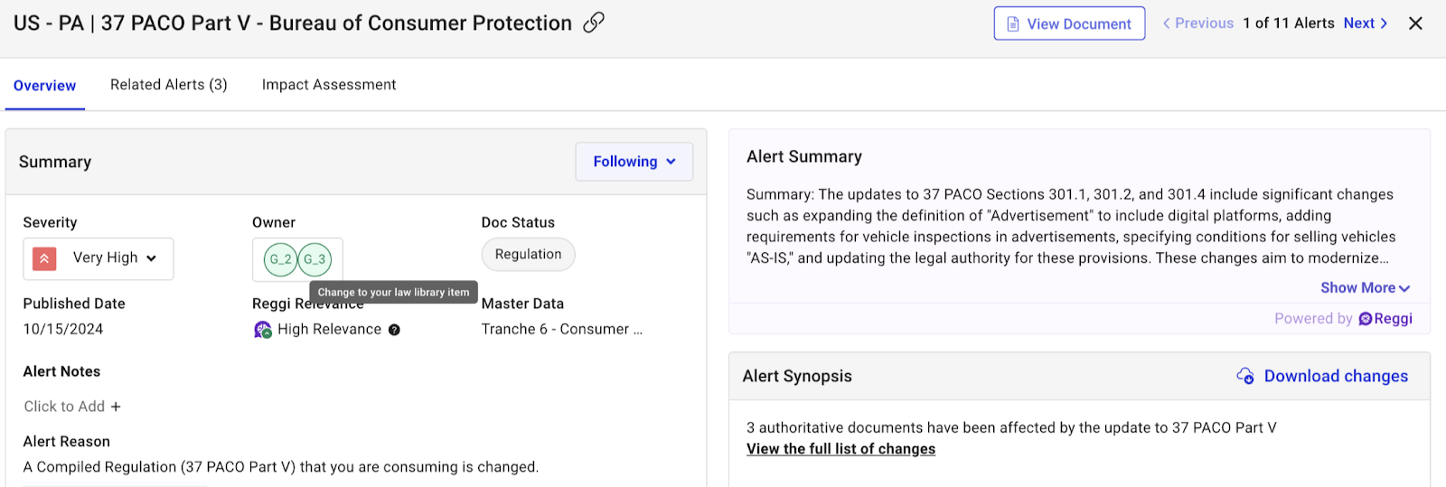This screenshot has height=487, width=1446.
Task: Click the View Document button
Action: click(x=1069, y=23)
